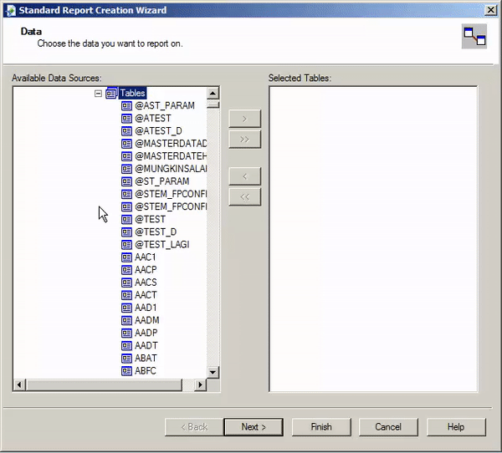Click the table icon beside @MUNGKINSALAI
Screen dimensions: 502x453
(126, 169)
